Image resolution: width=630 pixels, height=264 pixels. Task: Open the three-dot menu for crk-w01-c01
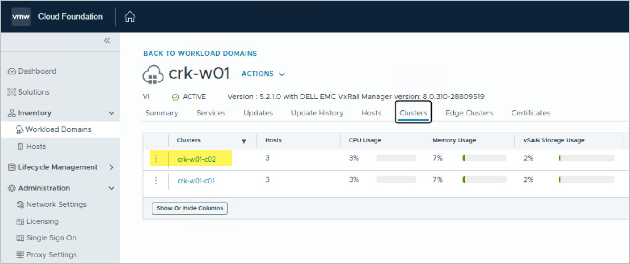pyautogui.click(x=156, y=180)
